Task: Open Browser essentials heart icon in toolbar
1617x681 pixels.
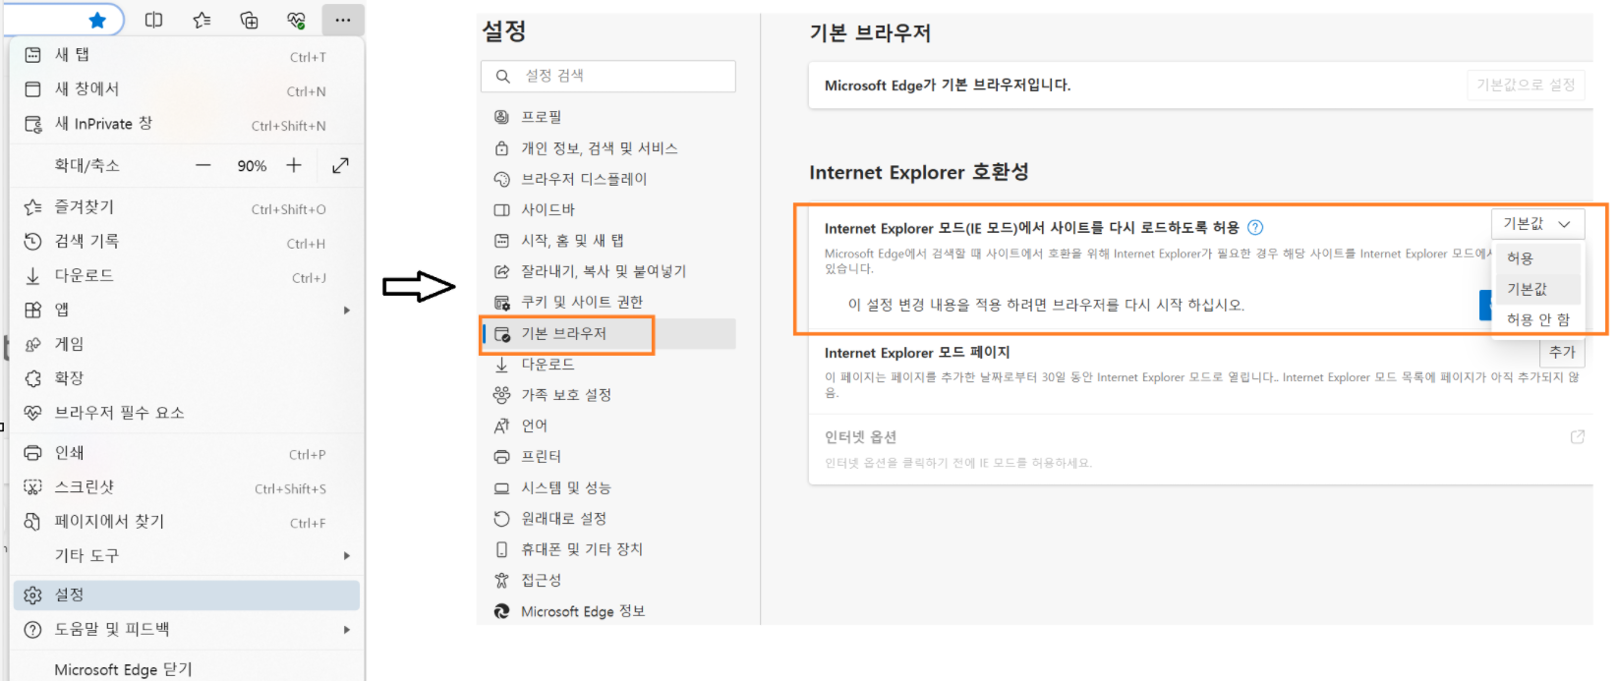Action: pyautogui.click(x=297, y=20)
